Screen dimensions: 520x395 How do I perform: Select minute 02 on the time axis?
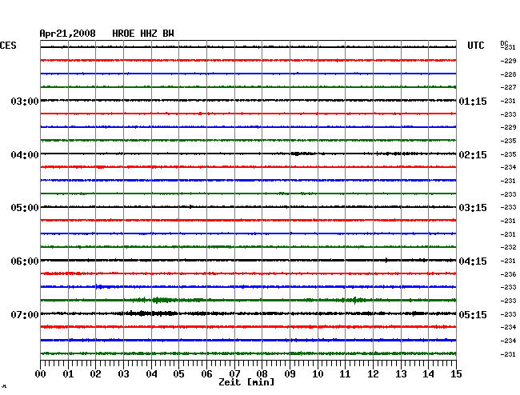coord(95,373)
